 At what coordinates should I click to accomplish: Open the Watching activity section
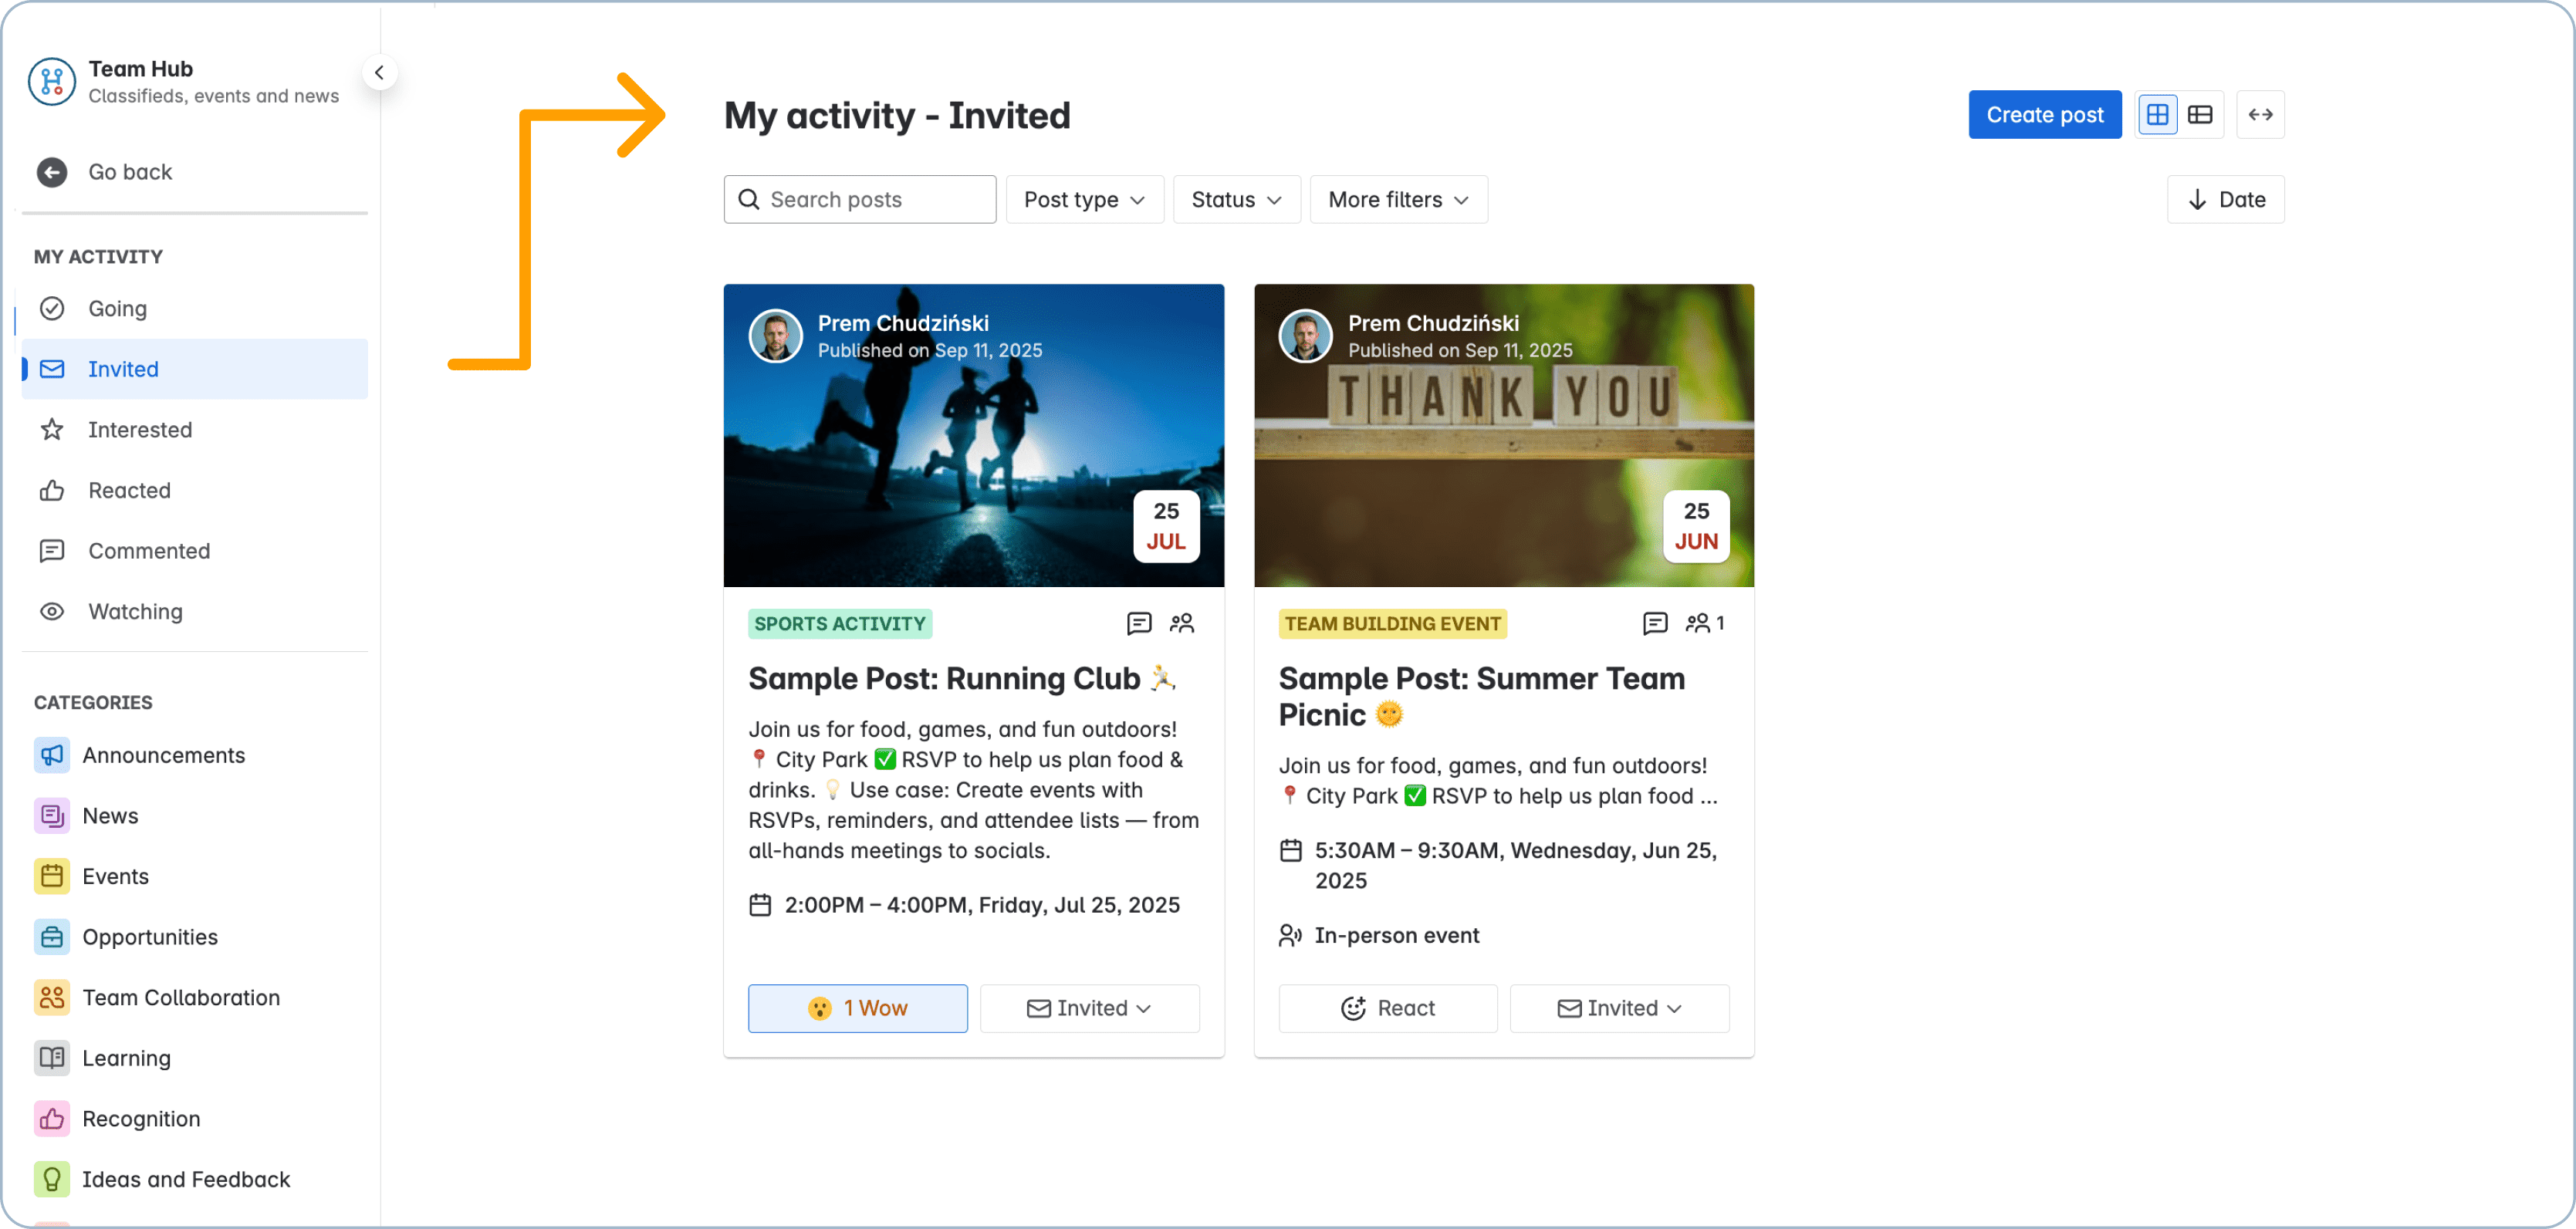[x=135, y=611]
